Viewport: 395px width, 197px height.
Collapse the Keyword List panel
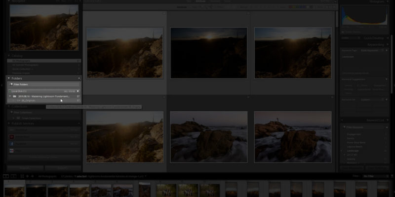point(387,120)
